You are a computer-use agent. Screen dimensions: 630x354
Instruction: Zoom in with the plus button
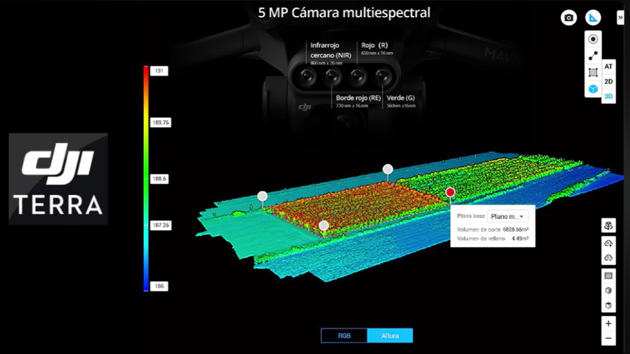point(608,323)
